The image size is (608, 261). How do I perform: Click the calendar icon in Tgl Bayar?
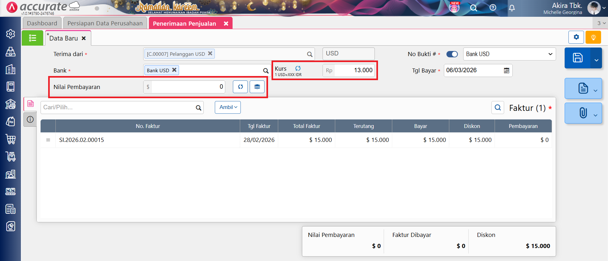(x=506, y=71)
